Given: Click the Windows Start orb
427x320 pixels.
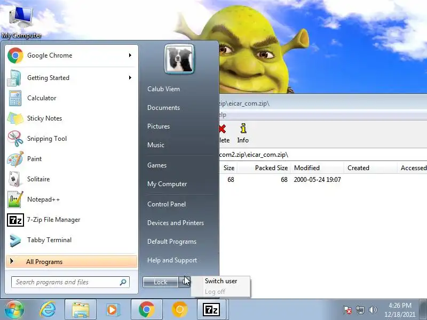Looking at the screenshot, I should pos(14,310).
